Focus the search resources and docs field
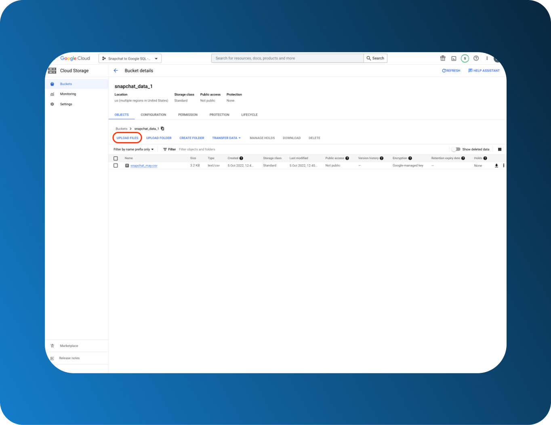 (x=288, y=58)
